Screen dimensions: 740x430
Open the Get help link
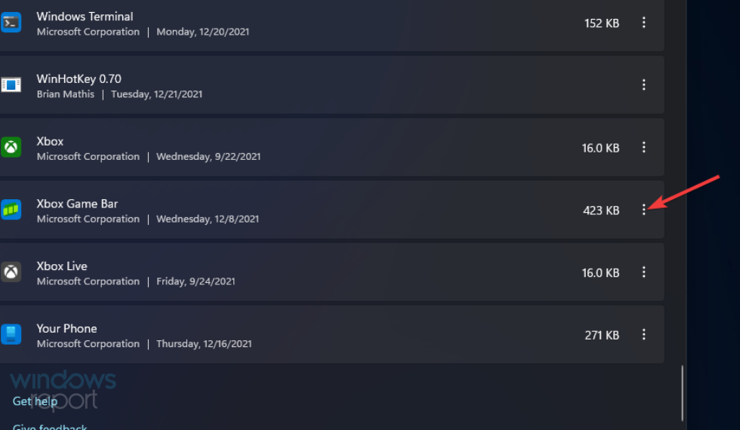pos(35,401)
